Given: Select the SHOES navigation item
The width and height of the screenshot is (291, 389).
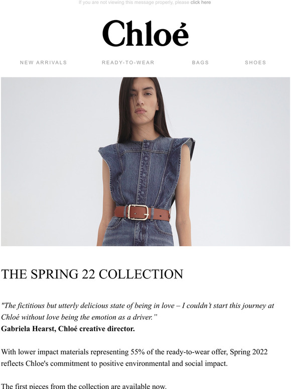Looking at the screenshot, I should pos(255,62).
